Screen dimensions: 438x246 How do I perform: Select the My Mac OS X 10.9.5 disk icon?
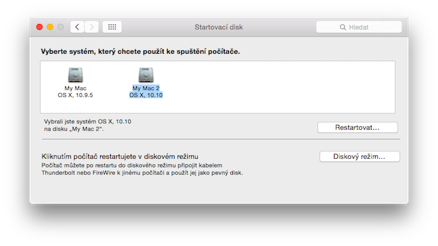point(76,75)
